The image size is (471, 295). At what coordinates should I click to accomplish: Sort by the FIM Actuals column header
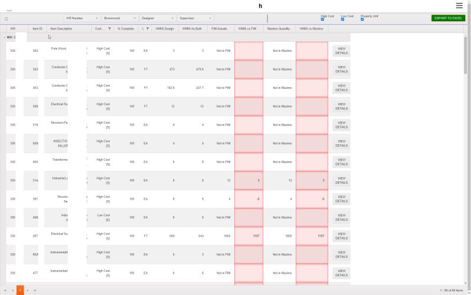point(219,29)
